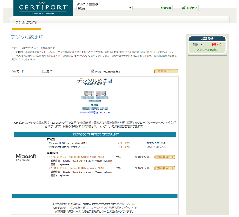Screen dimensions: 239x217
Task: Click the lock icon beside ログオフ
Action: point(184,8)
